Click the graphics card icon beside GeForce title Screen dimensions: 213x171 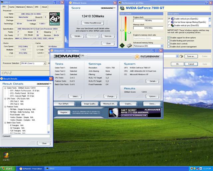click(122, 8)
